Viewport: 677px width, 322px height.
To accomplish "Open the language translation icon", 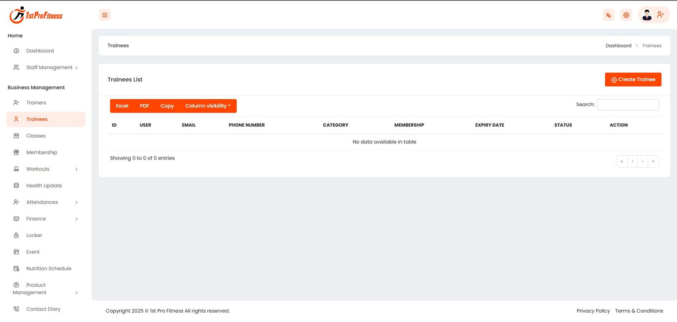I will pos(608,15).
